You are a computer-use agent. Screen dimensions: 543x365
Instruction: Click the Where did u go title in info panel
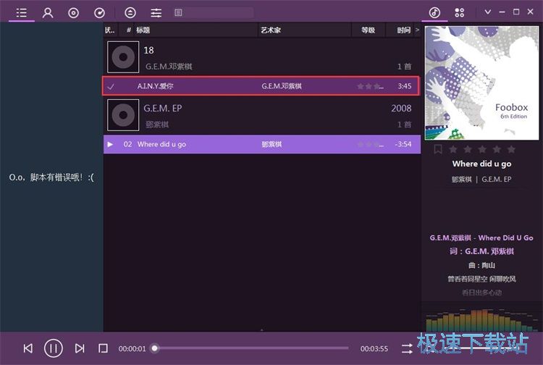point(481,164)
